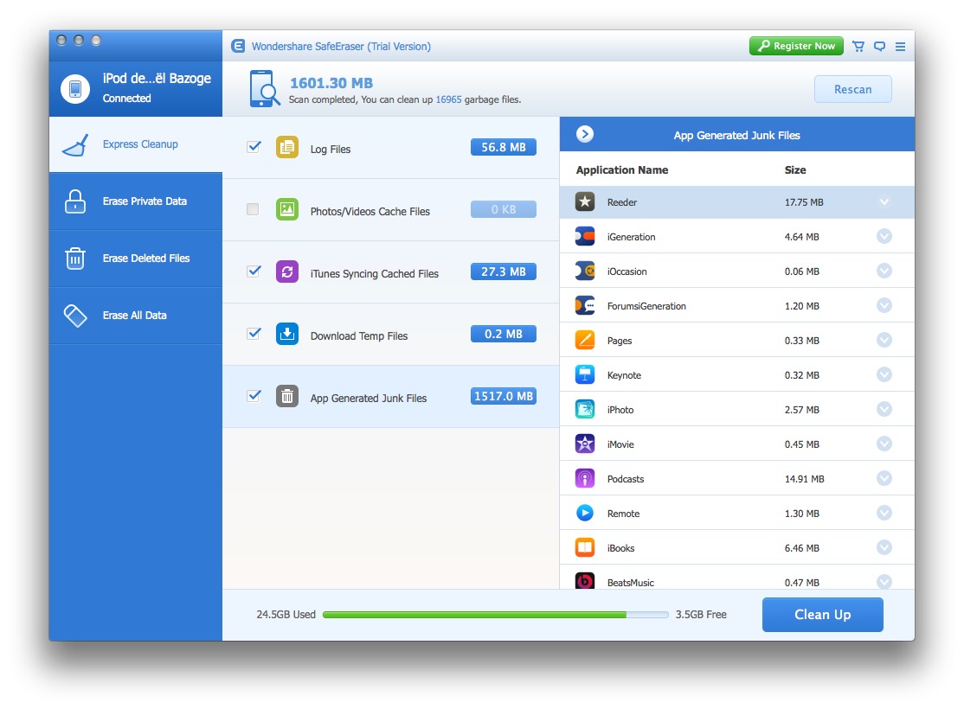Screen dimensions: 964x709
Task: Click the iBooks app icon
Action: point(585,547)
